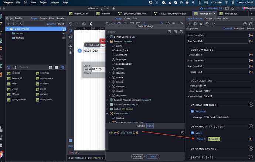The image size is (255, 162).
Task: Click the Apply Label input field
Action: click(228, 91)
